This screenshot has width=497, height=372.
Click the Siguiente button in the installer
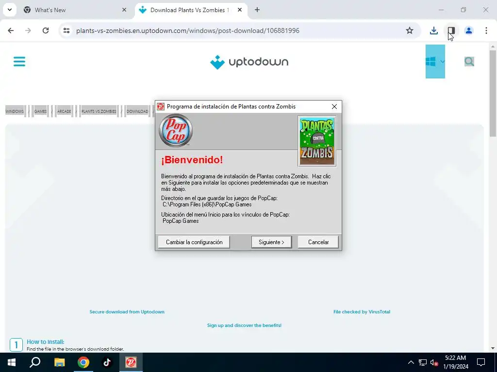click(x=271, y=242)
